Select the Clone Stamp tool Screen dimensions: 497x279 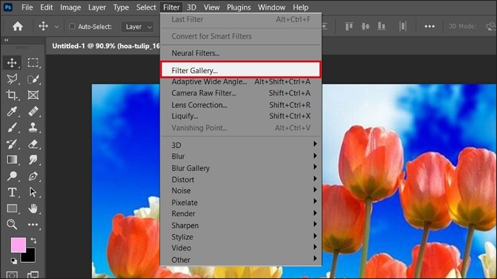[x=33, y=128]
